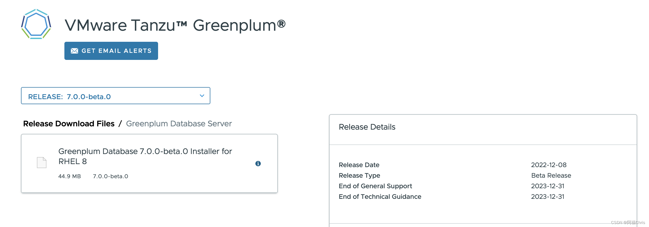Viewport: 649px width, 227px height.
Task: Click the Greenplum product logo above the title
Action: point(36,25)
